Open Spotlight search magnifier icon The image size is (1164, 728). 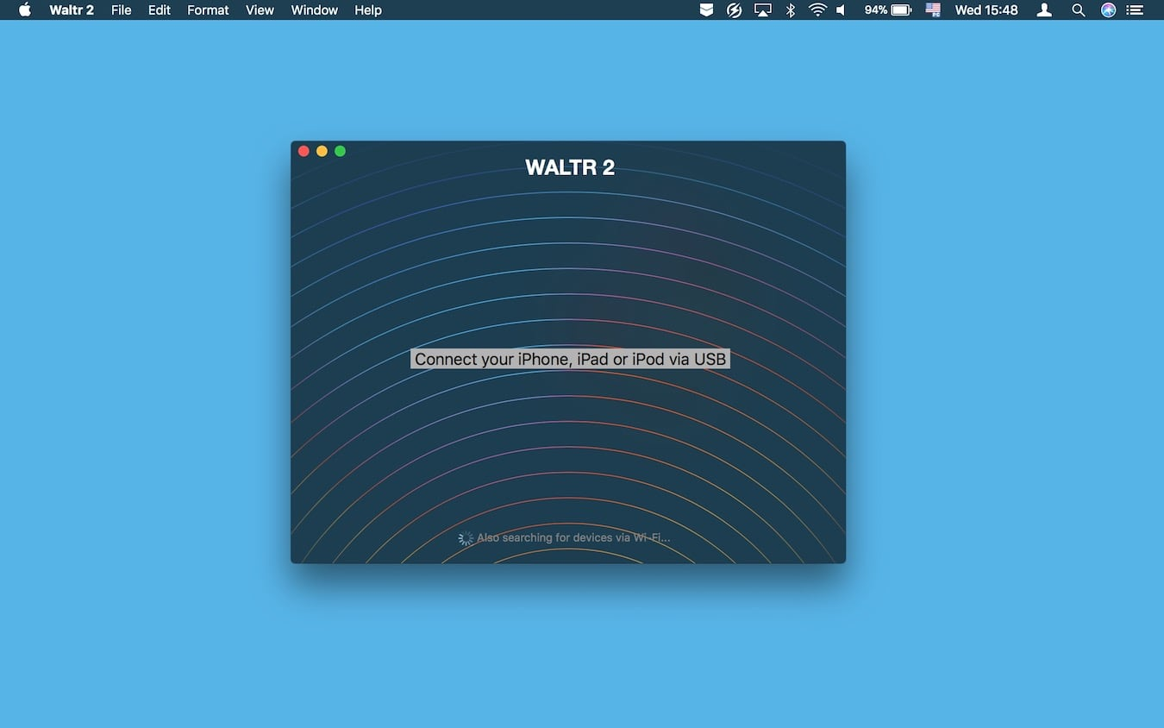click(x=1078, y=10)
